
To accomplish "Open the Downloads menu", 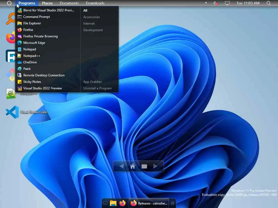I will pyautogui.click(x=95, y=3).
